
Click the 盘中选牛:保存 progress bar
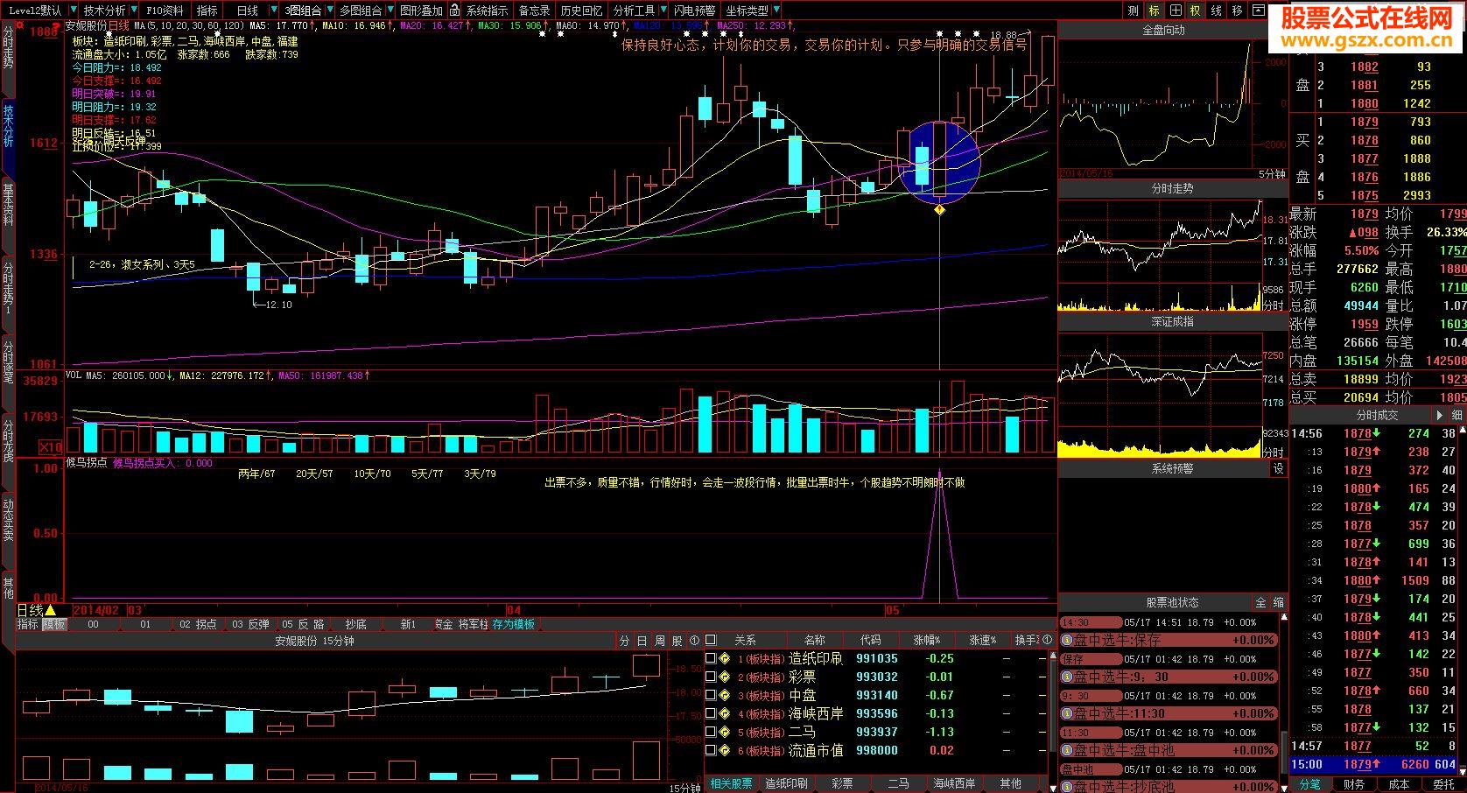click(x=1168, y=640)
